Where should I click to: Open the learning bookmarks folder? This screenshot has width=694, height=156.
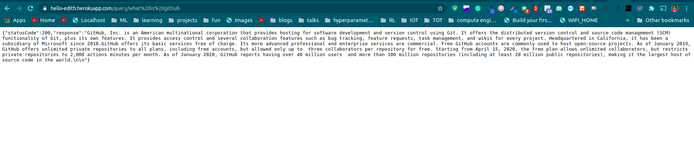coord(148,20)
